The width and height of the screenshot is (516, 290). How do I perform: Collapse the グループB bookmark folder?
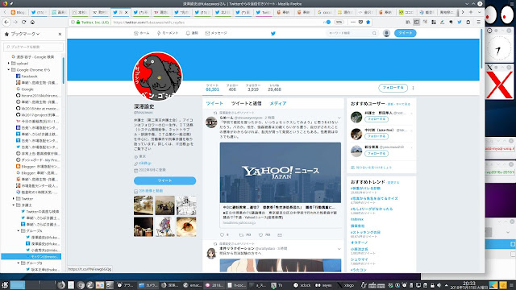[x=19, y=263]
